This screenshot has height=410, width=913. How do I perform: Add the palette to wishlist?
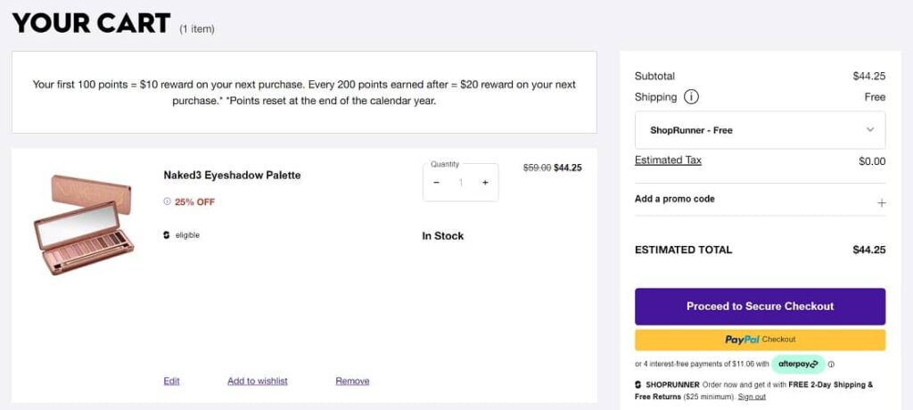pos(258,381)
